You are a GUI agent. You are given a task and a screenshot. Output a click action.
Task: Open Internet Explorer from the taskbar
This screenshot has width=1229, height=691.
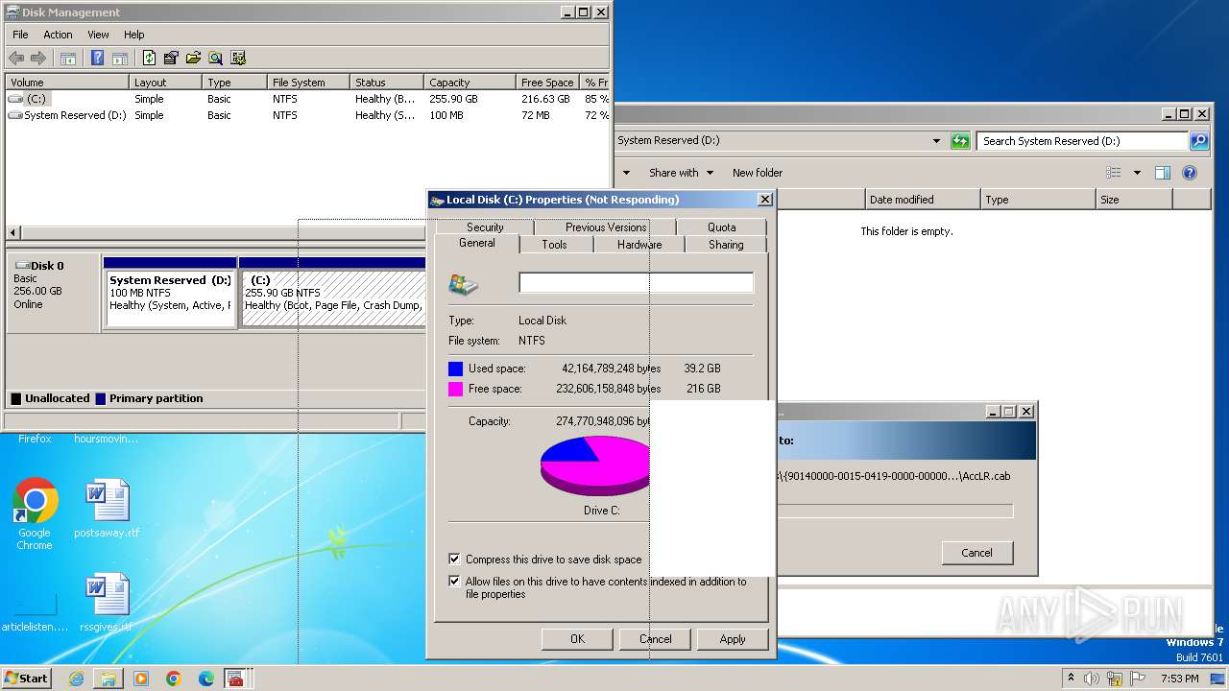coord(76,679)
